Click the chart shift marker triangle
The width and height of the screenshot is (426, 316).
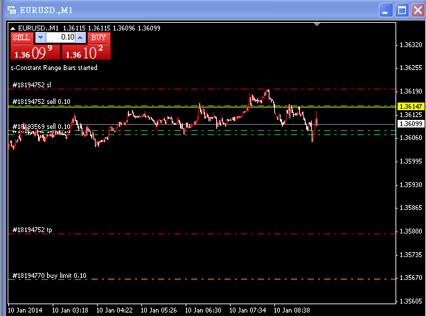point(317,24)
